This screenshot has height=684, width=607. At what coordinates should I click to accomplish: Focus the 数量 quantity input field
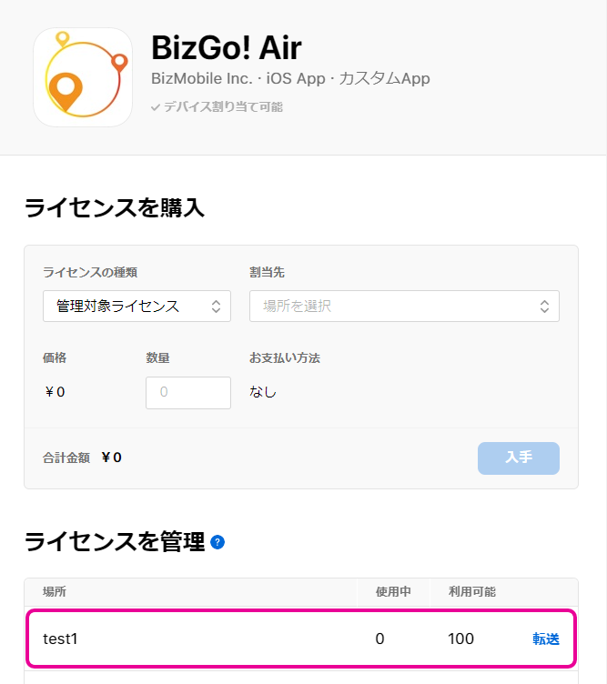[187, 393]
